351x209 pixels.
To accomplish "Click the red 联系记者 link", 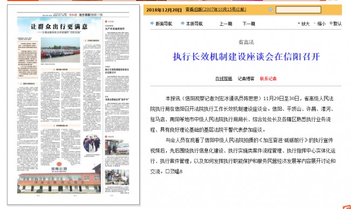I will [268, 79].
